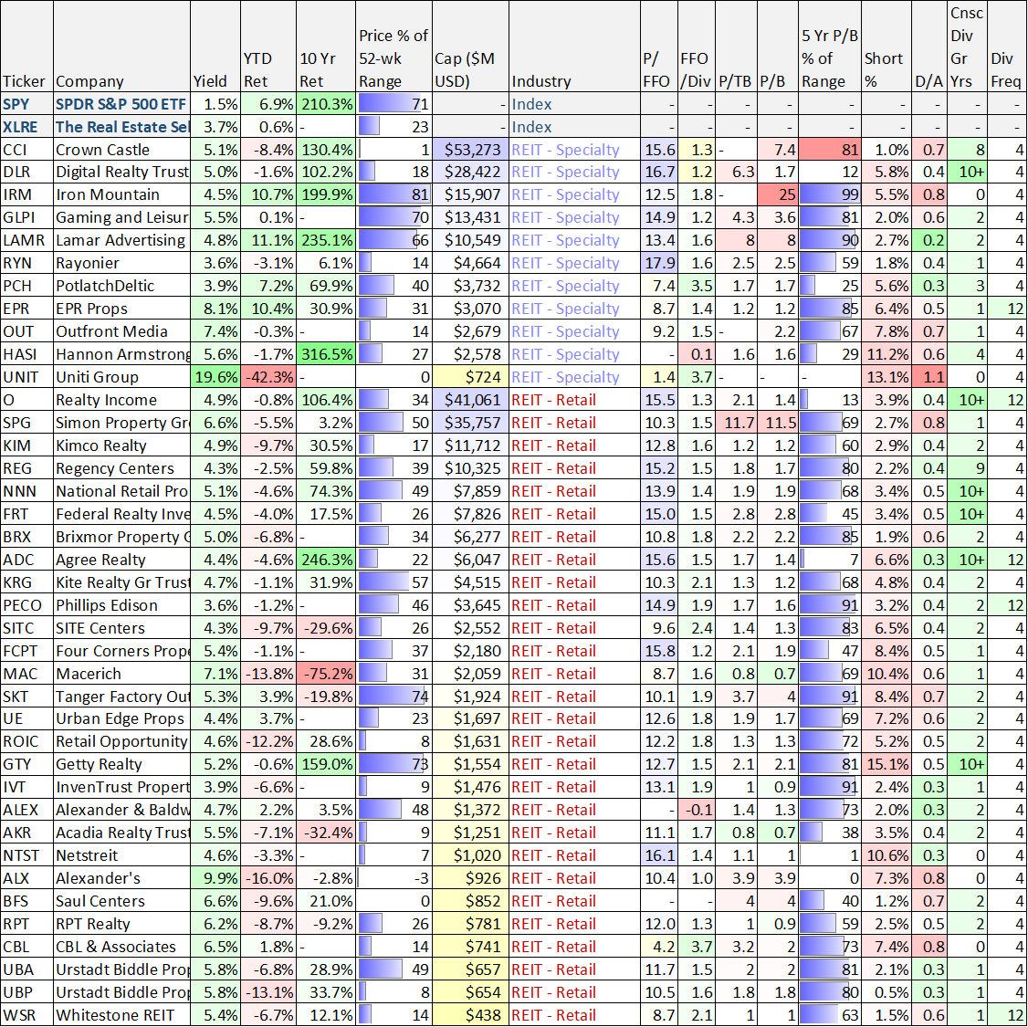
Task: Click the Alexander's company cell
Action: pyautogui.click(x=122, y=878)
